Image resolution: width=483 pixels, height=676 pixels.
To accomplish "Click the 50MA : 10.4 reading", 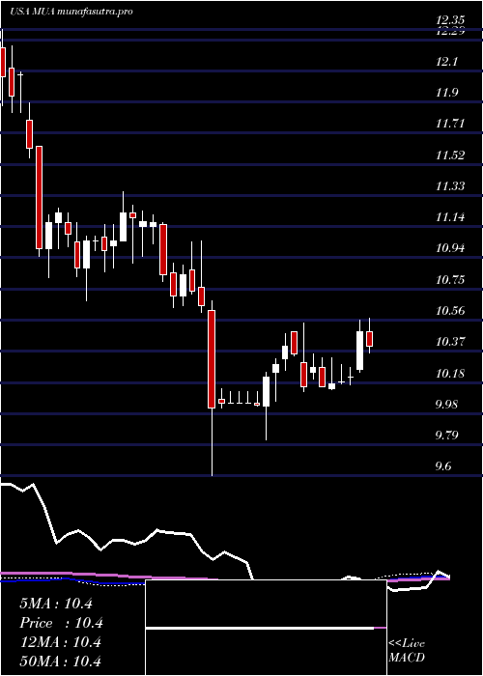I will tap(60, 661).
